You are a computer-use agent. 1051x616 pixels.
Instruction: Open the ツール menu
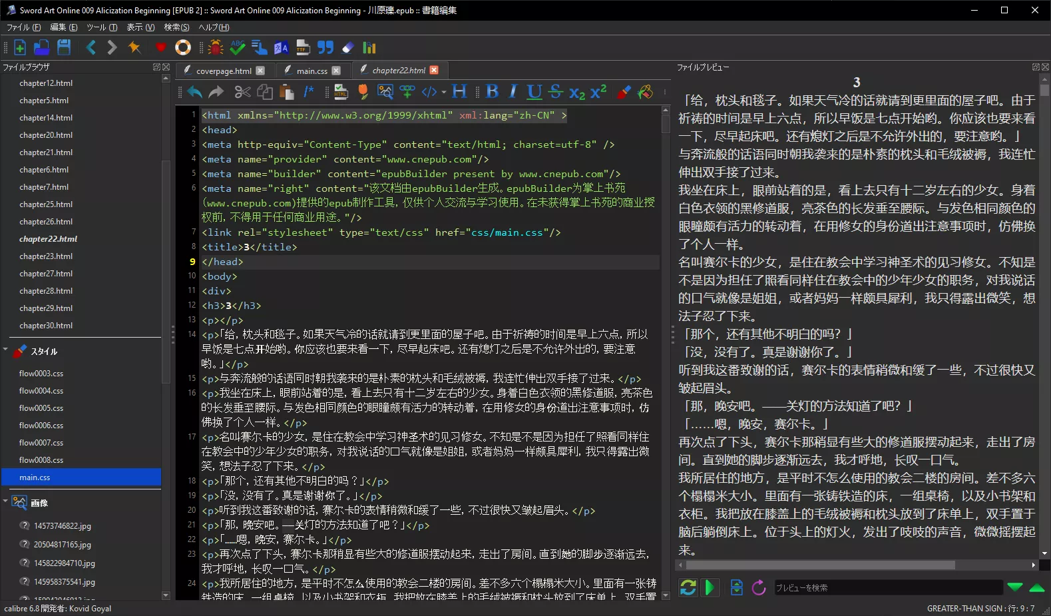101,27
